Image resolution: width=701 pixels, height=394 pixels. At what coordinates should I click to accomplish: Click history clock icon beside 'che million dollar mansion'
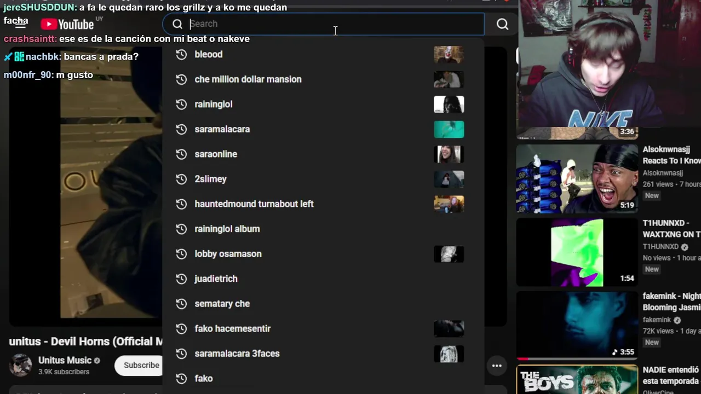point(181,79)
